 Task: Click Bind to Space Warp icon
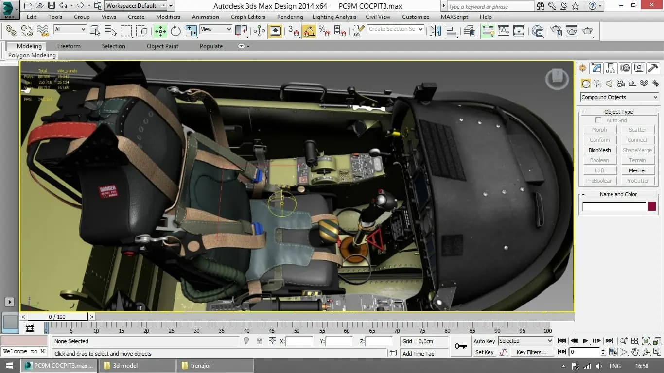(43, 31)
